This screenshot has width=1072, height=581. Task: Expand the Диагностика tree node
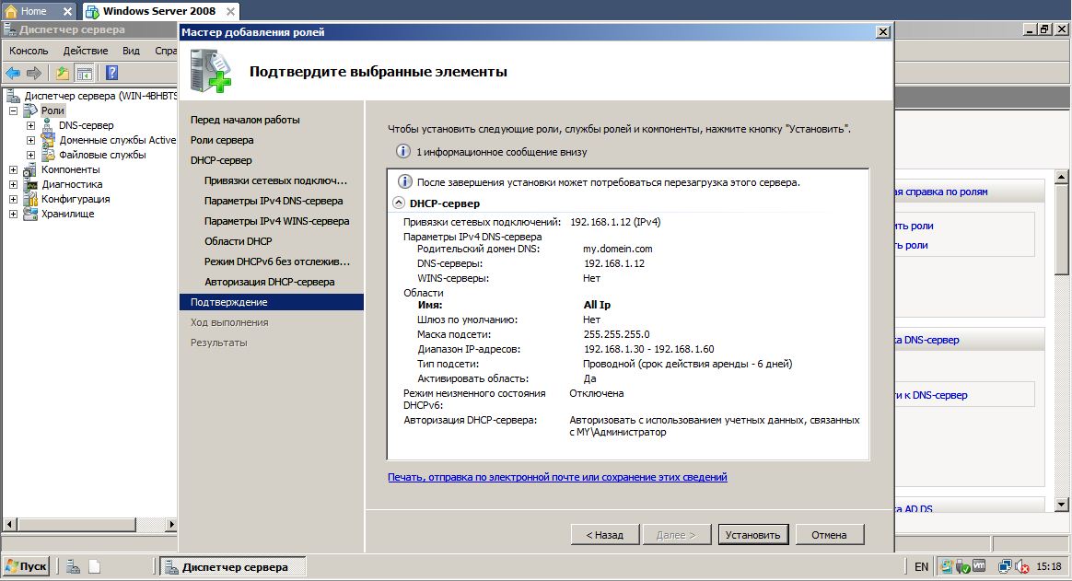(13, 184)
